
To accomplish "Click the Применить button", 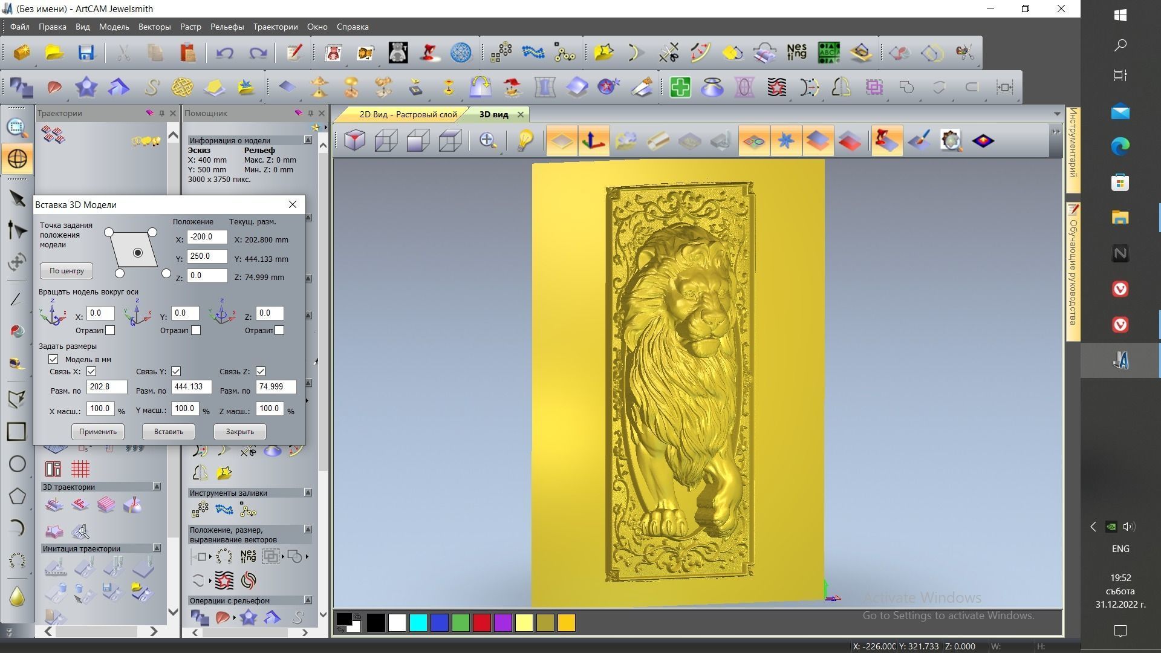I will coord(97,432).
